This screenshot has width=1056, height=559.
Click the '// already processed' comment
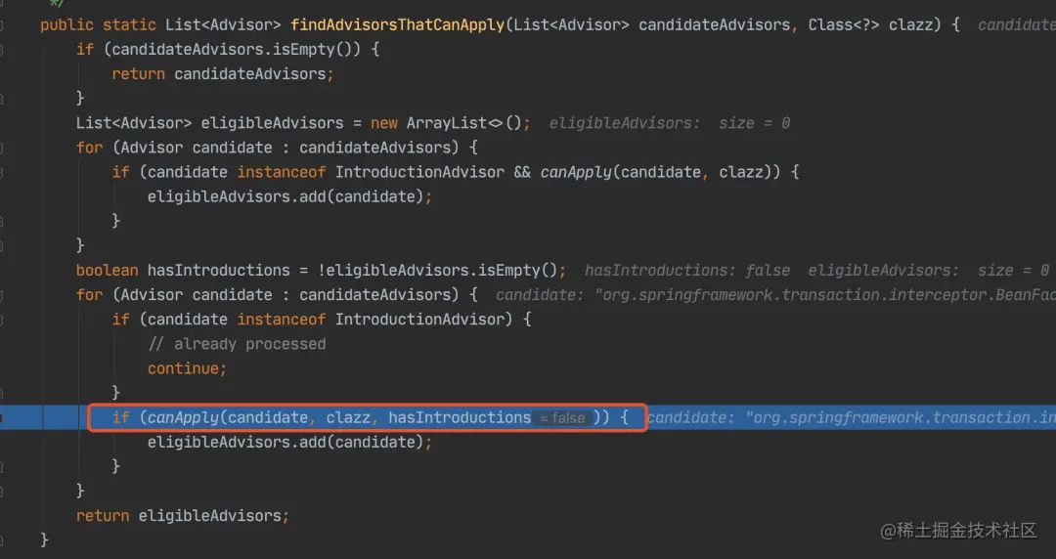pyautogui.click(x=237, y=344)
